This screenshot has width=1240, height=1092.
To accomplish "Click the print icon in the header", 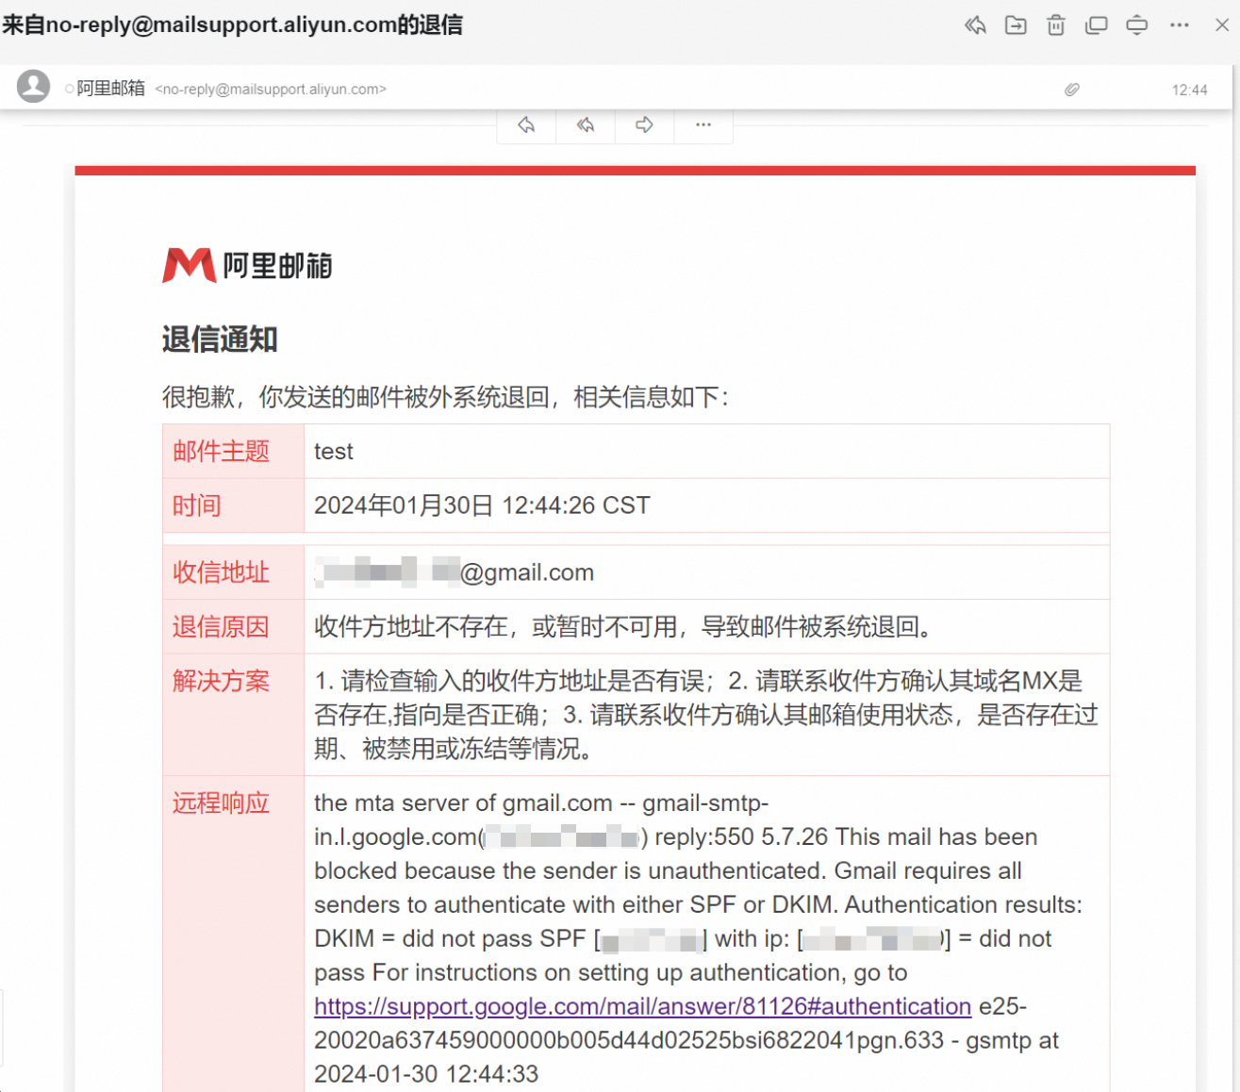I will (x=1137, y=25).
